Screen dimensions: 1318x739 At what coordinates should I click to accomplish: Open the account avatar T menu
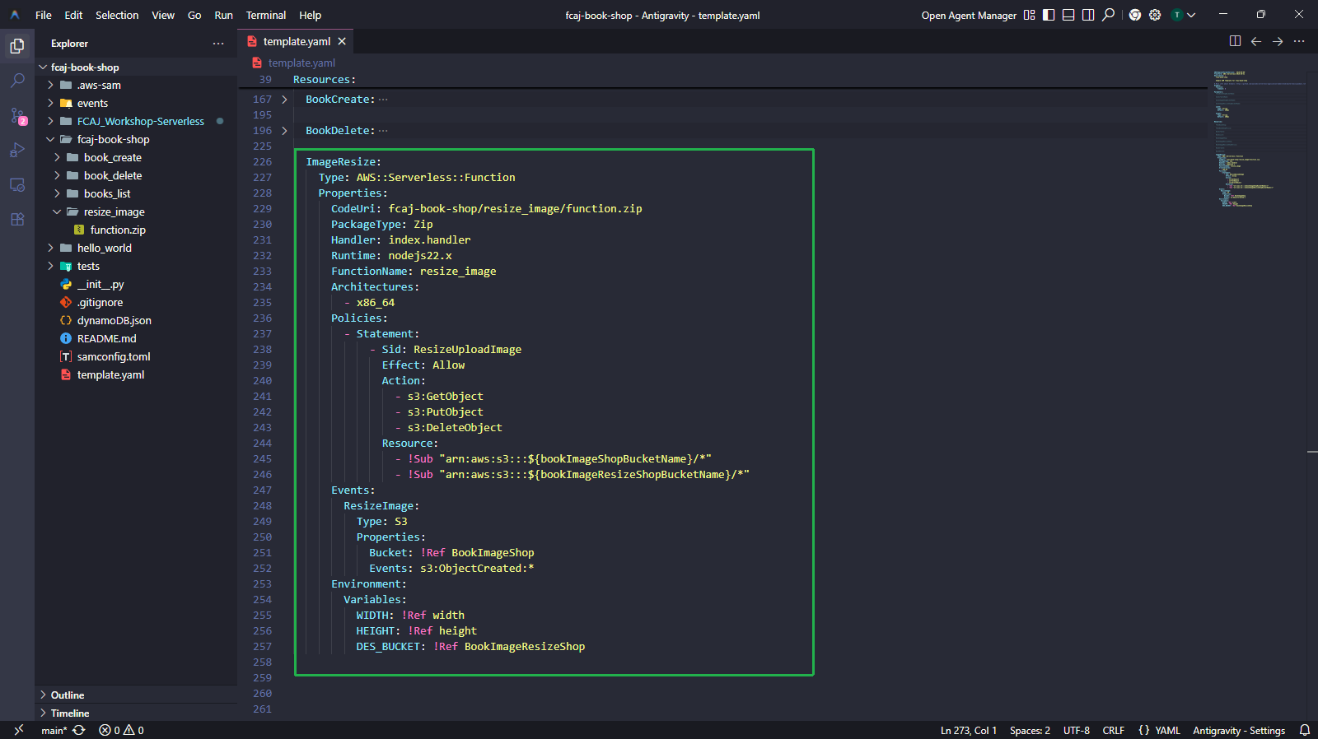tap(1177, 15)
